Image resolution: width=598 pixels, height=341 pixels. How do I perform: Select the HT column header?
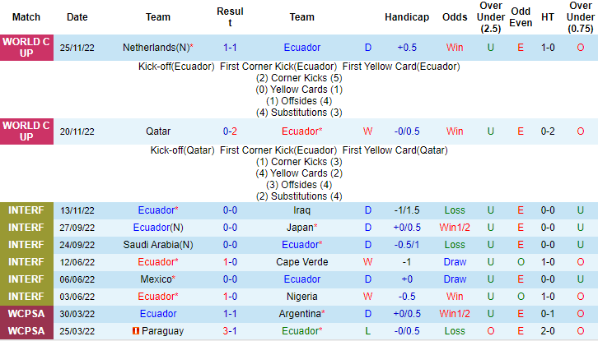(547, 16)
